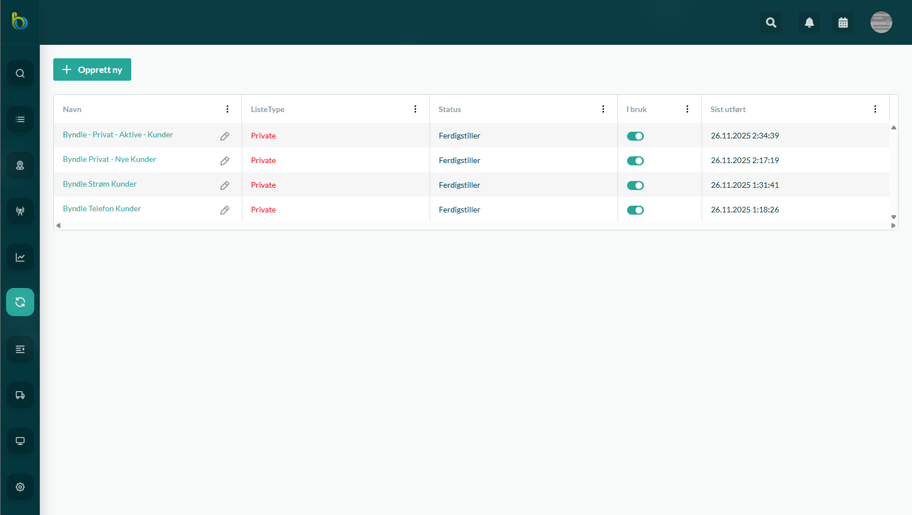Sort by the I bruk column header
Viewport: 912px width, 515px height.
(637, 109)
